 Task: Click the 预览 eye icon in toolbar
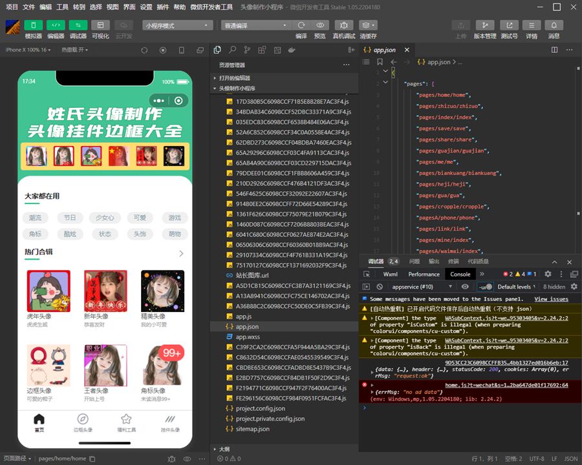point(319,25)
